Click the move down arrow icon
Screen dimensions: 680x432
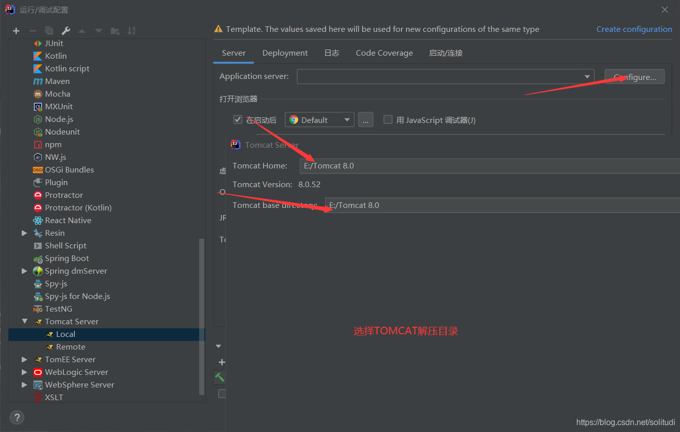tap(99, 31)
